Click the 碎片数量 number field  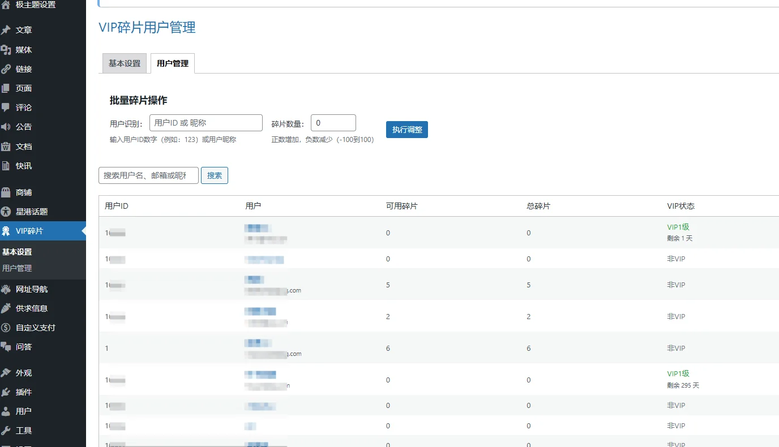coord(333,123)
